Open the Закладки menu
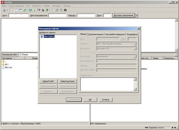The width and height of the screenshot is (179, 130). pyautogui.click(x=57, y=6)
